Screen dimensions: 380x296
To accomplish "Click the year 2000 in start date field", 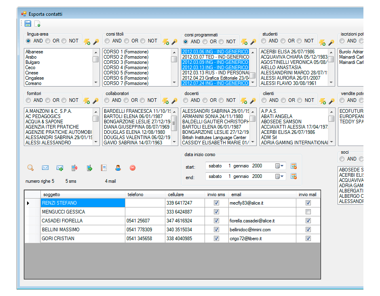I will click(257, 166).
